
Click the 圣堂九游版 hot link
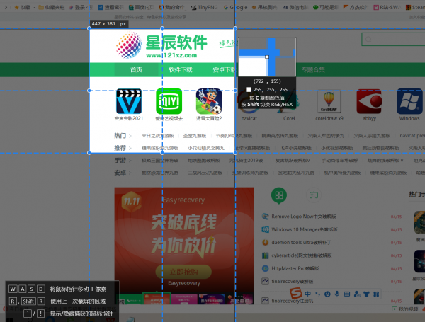point(195,136)
